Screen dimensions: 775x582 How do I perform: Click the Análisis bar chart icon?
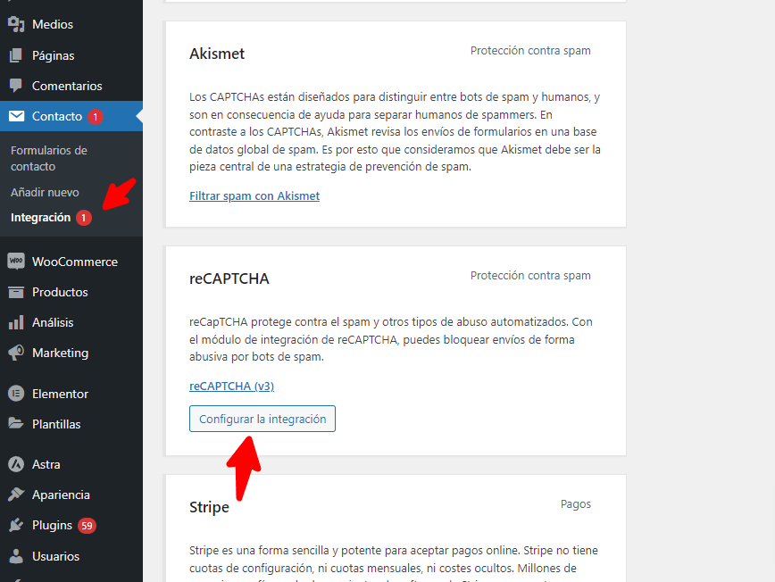(x=16, y=322)
